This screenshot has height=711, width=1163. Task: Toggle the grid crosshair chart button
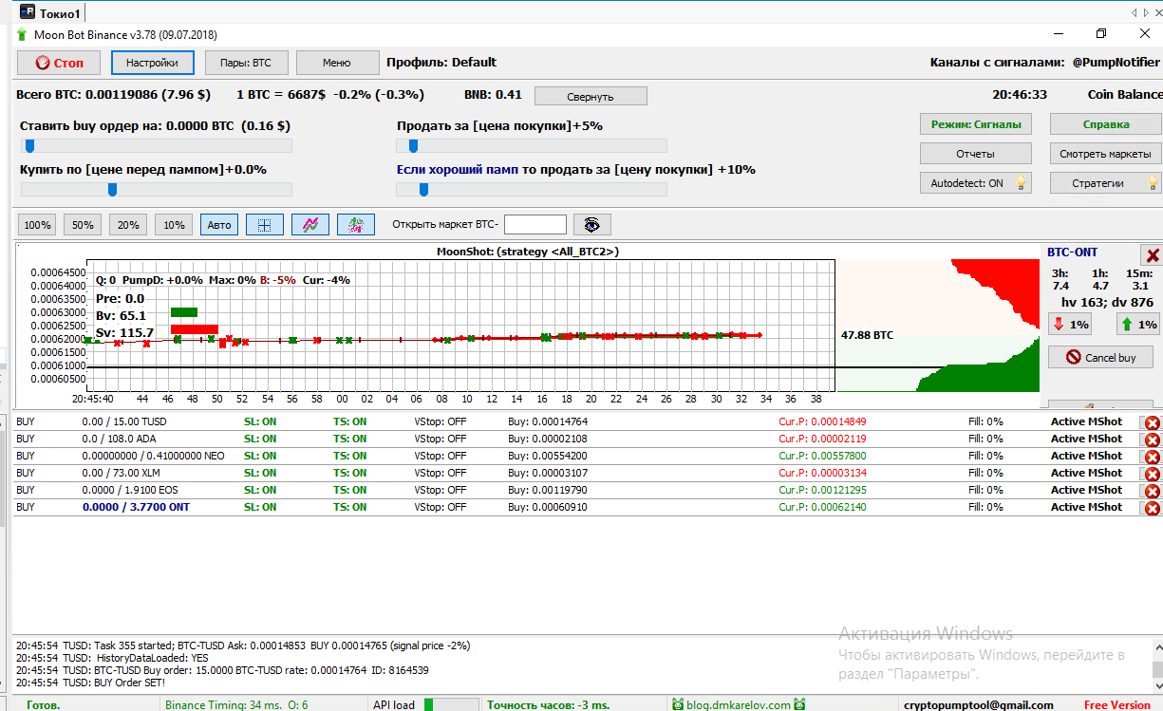point(265,225)
